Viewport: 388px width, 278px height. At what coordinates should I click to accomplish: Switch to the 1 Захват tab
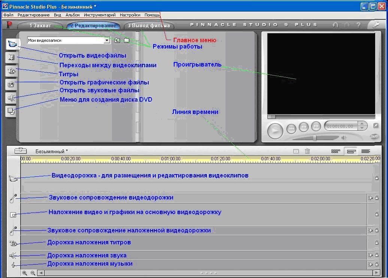(x=40, y=25)
